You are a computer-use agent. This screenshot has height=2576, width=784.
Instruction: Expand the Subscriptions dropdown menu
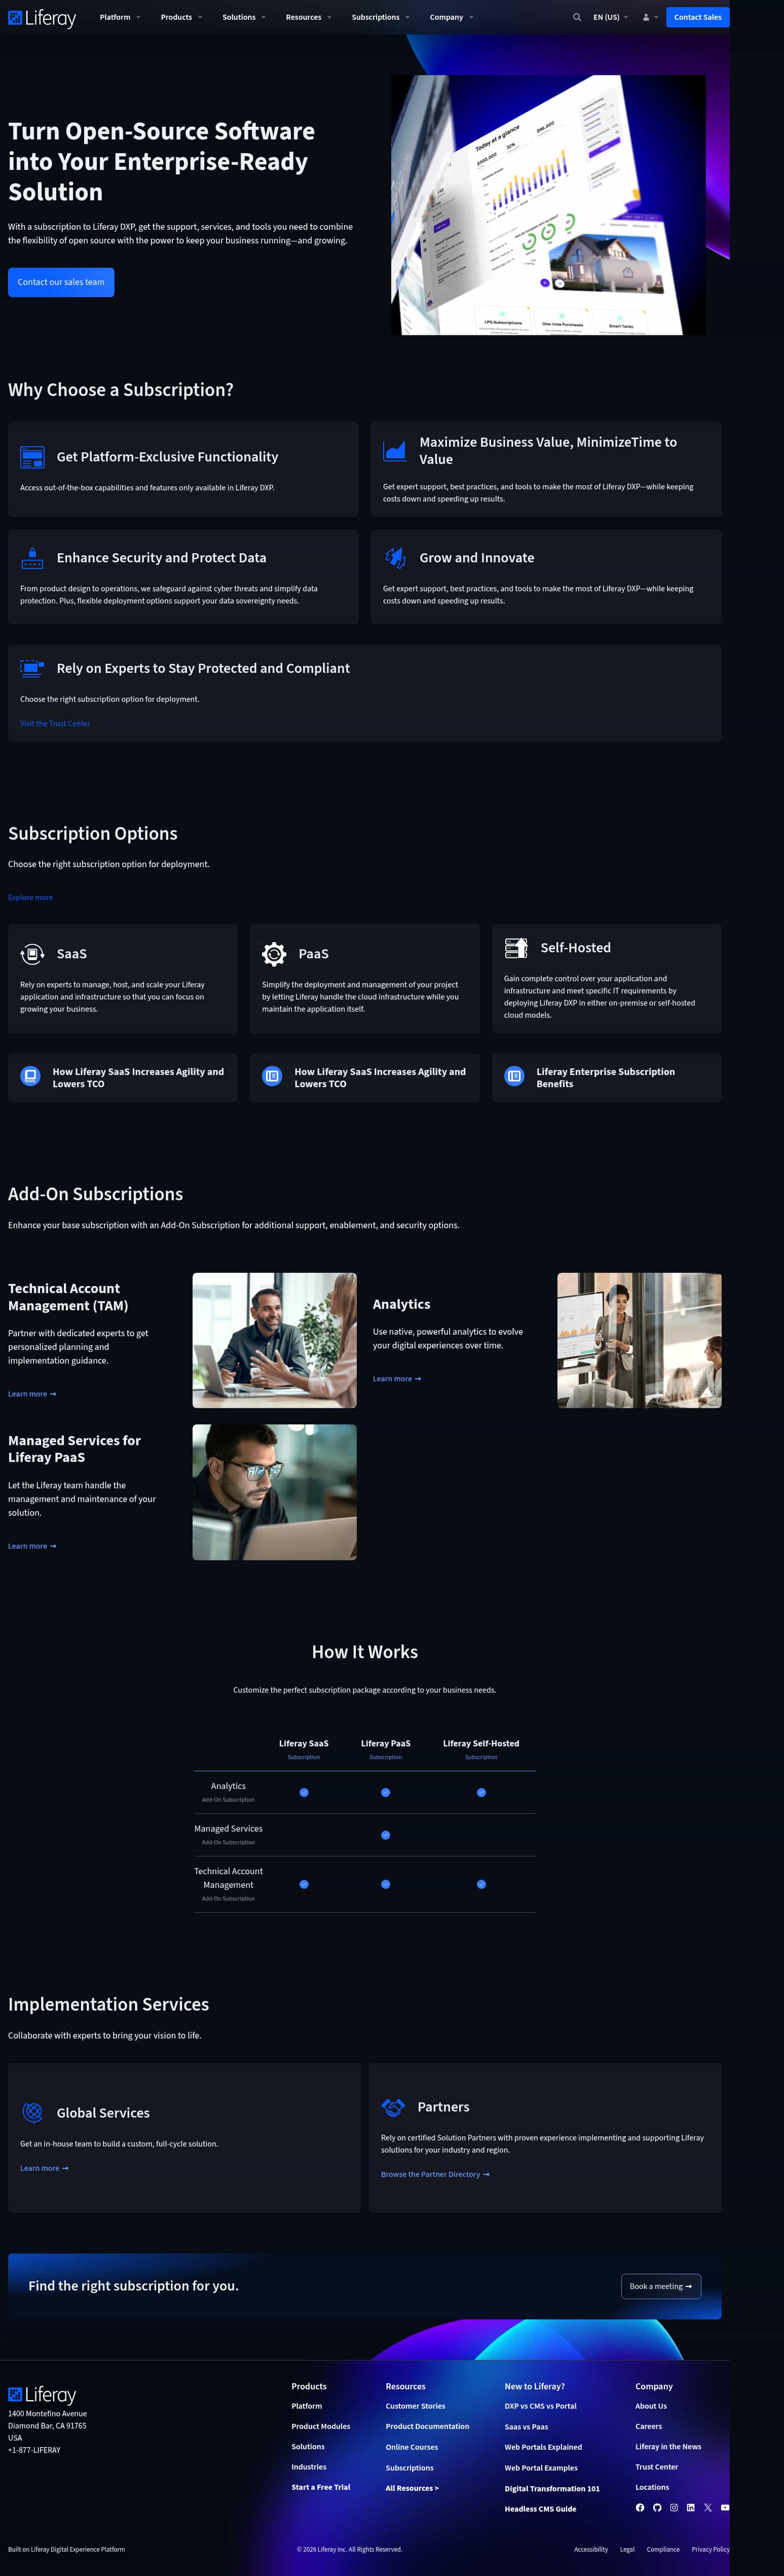pos(380,17)
